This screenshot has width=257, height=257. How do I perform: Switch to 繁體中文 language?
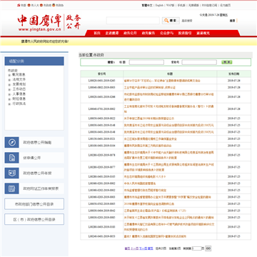[x=147, y=5]
